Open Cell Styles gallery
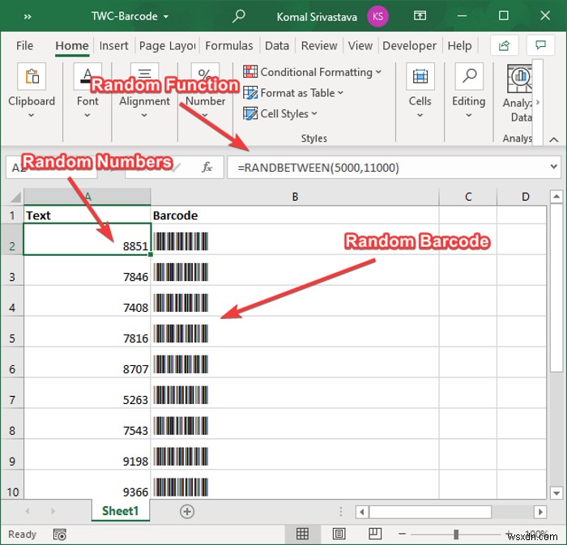Image resolution: width=567 pixels, height=545 pixels. (x=280, y=113)
